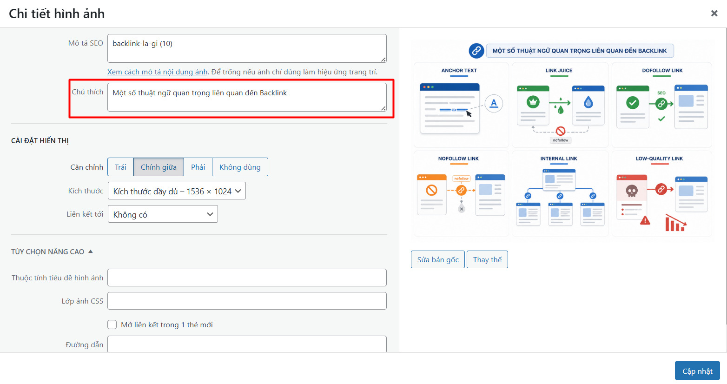The height and width of the screenshot is (384, 727).
Task: Click the Thuộc tính tiêu đề hình ảnh field
Action: [x=247, y=278]
